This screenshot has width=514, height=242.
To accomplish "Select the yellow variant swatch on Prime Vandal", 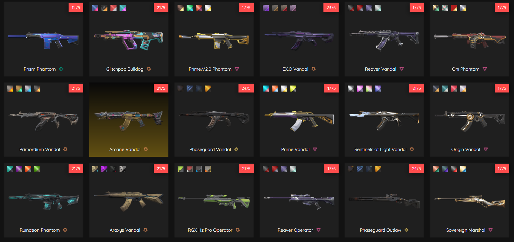I will point(293,89).
